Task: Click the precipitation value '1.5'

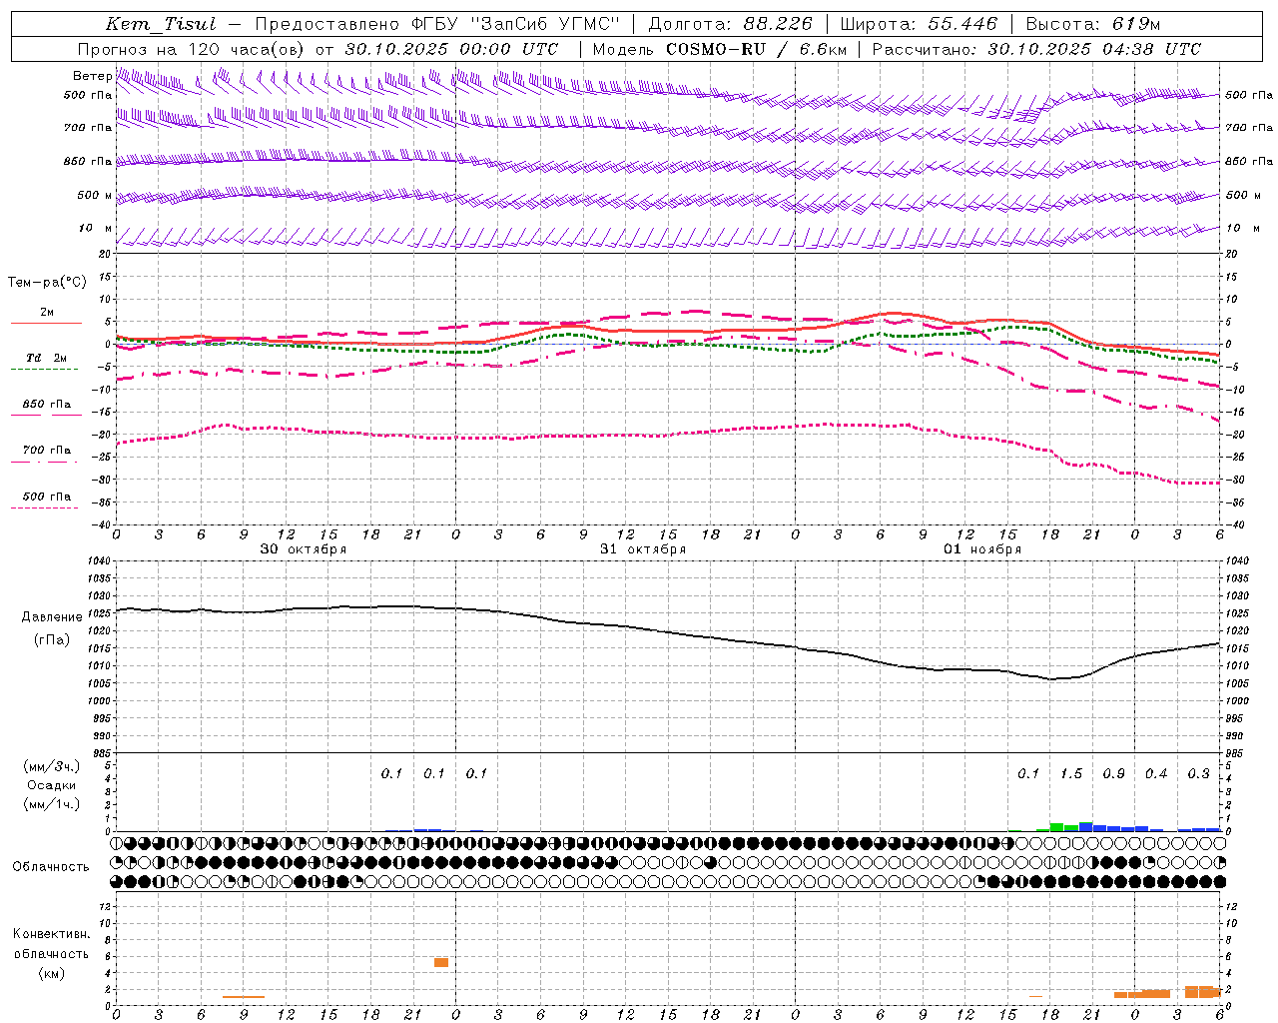Action: click(1071, 774)
